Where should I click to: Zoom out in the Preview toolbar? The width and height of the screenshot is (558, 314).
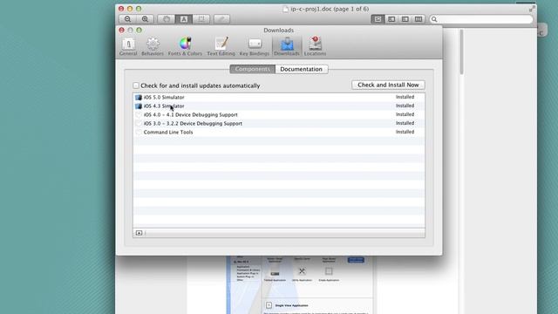(127, 19)
